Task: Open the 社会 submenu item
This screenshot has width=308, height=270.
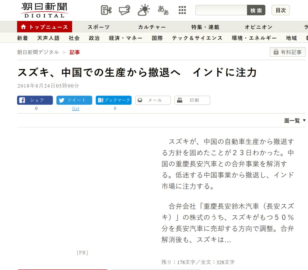Action: [74, 38]
